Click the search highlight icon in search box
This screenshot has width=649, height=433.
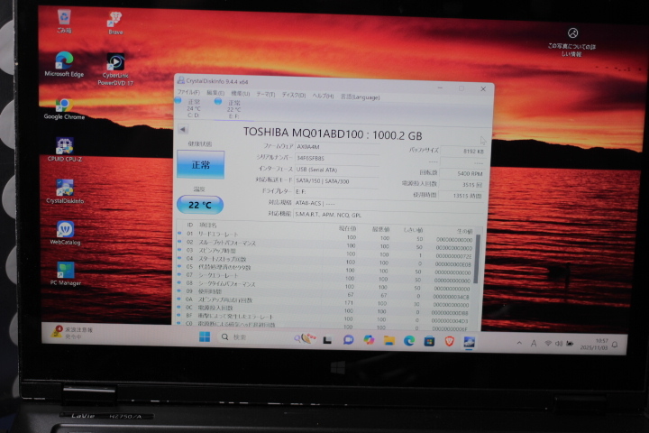305,338
